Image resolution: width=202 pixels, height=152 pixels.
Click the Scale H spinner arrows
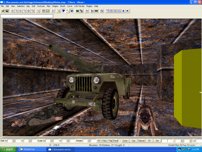(x=51, y=141)
